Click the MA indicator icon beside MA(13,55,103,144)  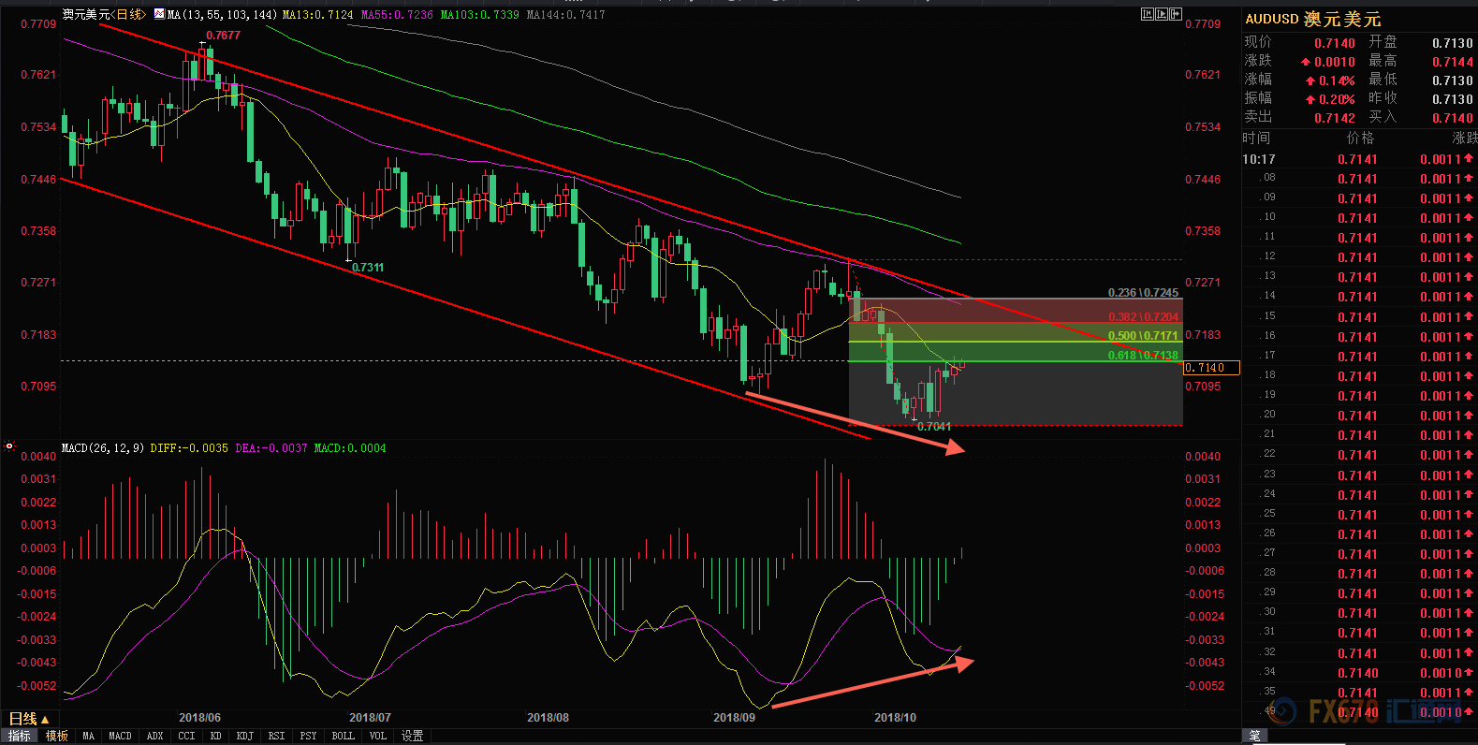(159, 14)
